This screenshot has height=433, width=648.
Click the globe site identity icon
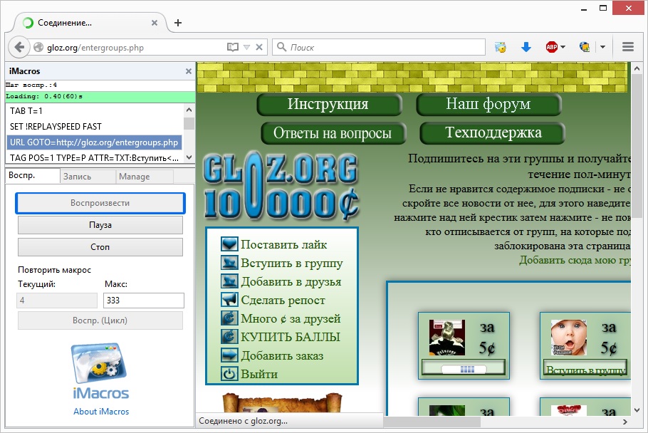click(38, 47)
